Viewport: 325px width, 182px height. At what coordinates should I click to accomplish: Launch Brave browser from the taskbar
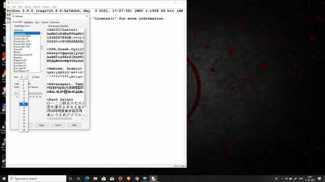click(x=128, y=178)
